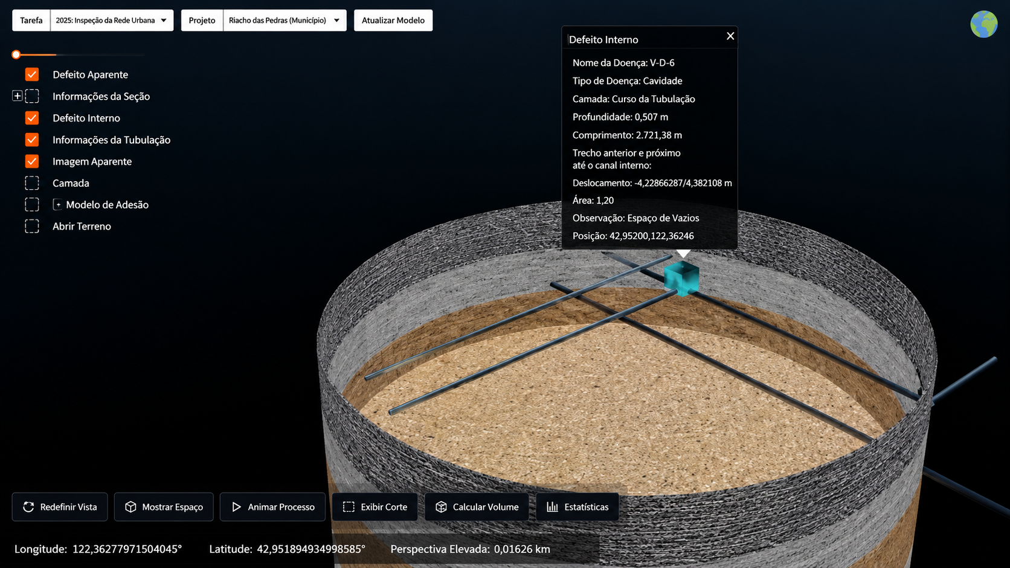Click 'Tipo de Doença: Cavidade' text

pyautogui.click(x=627, y=81)
